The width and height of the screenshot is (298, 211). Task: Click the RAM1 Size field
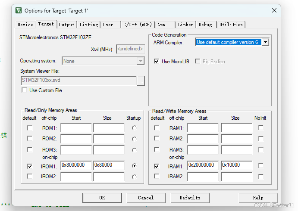point(237,128)
